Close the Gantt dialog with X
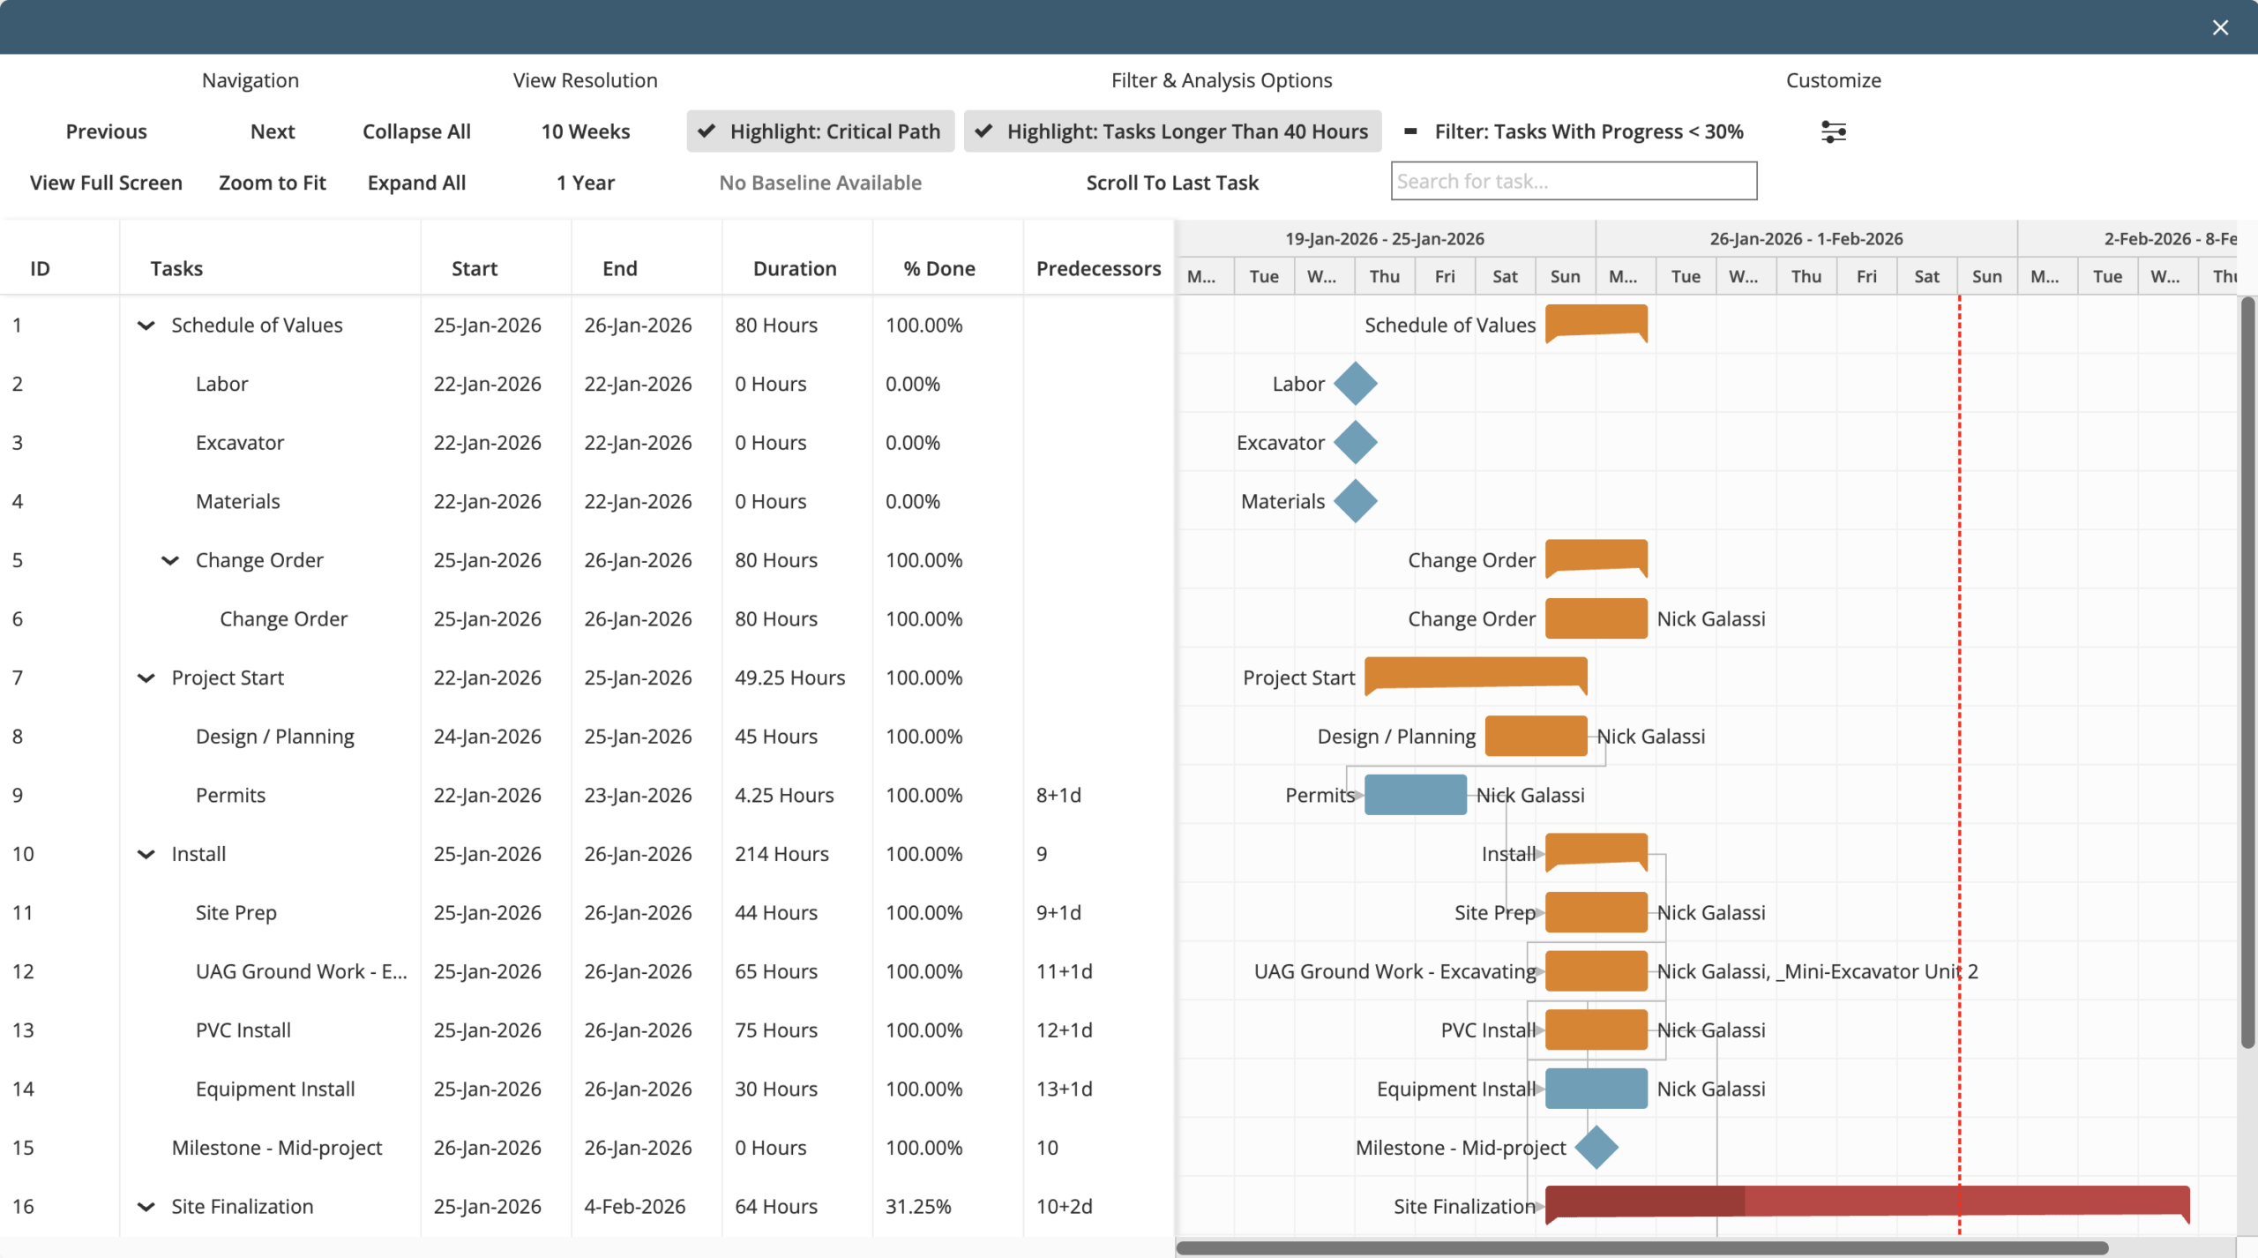2258x1258 pixels. click(x=2220, y=27)
